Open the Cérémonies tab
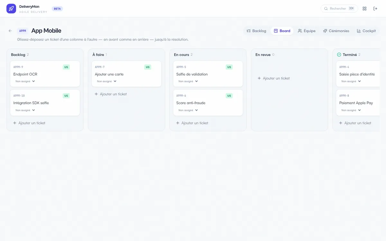 336,31
